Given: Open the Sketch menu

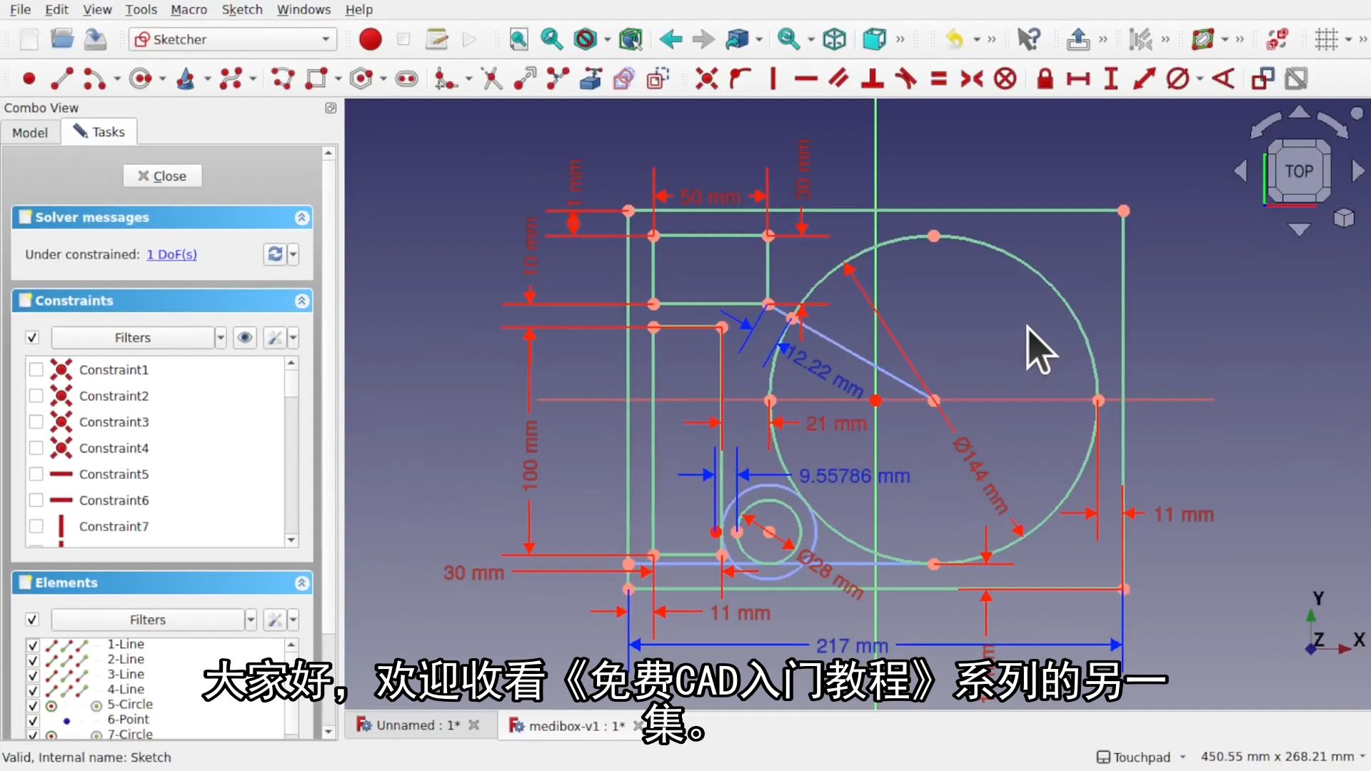Looking at the screenshot, I should pos(241,9).
